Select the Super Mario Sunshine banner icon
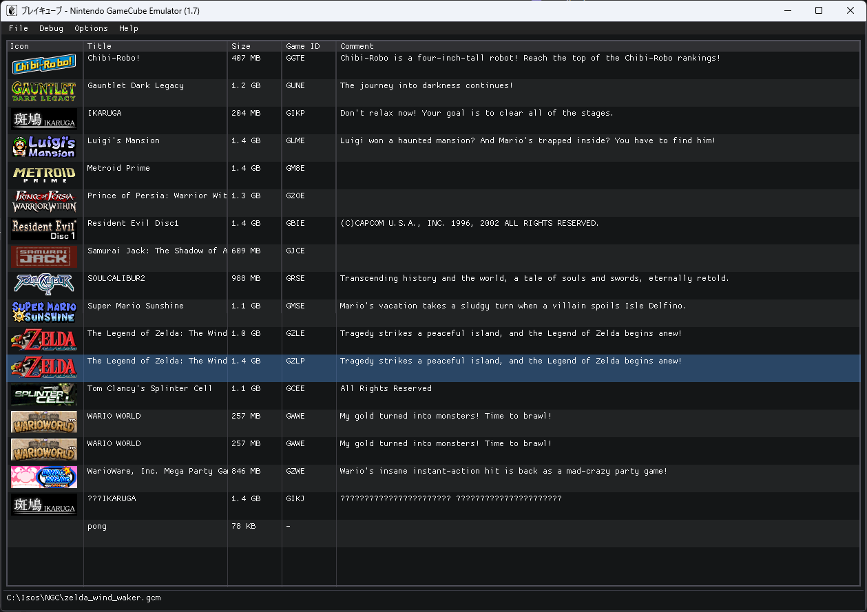This screenshot has width=867, height=612. pyautogui.click(x=44, y=313)
